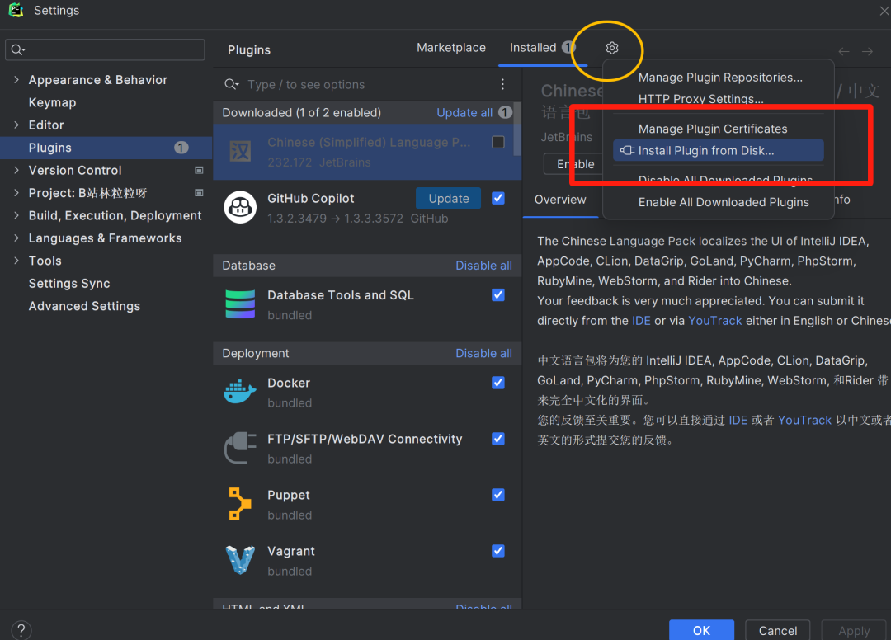Viewport: 891px width, 640px height.
Task: Click the Installed tab update badge
Action: tap(568, 48)
